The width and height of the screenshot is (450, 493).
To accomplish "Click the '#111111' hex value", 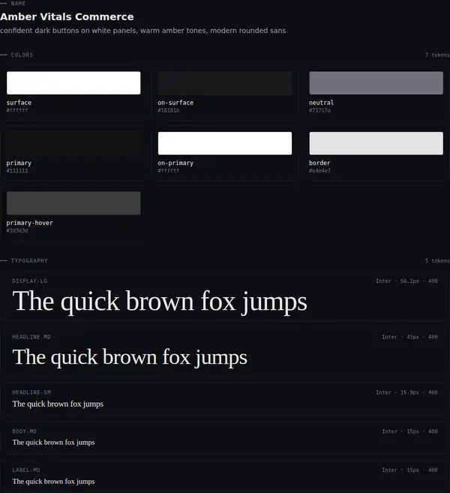I will tap(17, 171).
